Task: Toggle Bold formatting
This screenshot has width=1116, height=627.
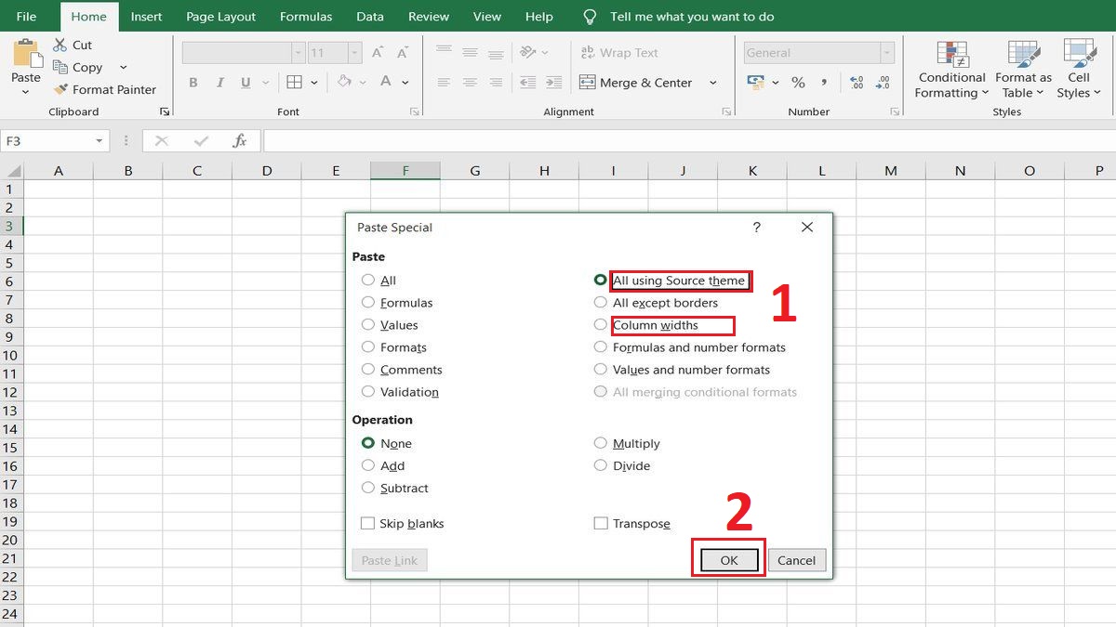Action: coord(193,83)
